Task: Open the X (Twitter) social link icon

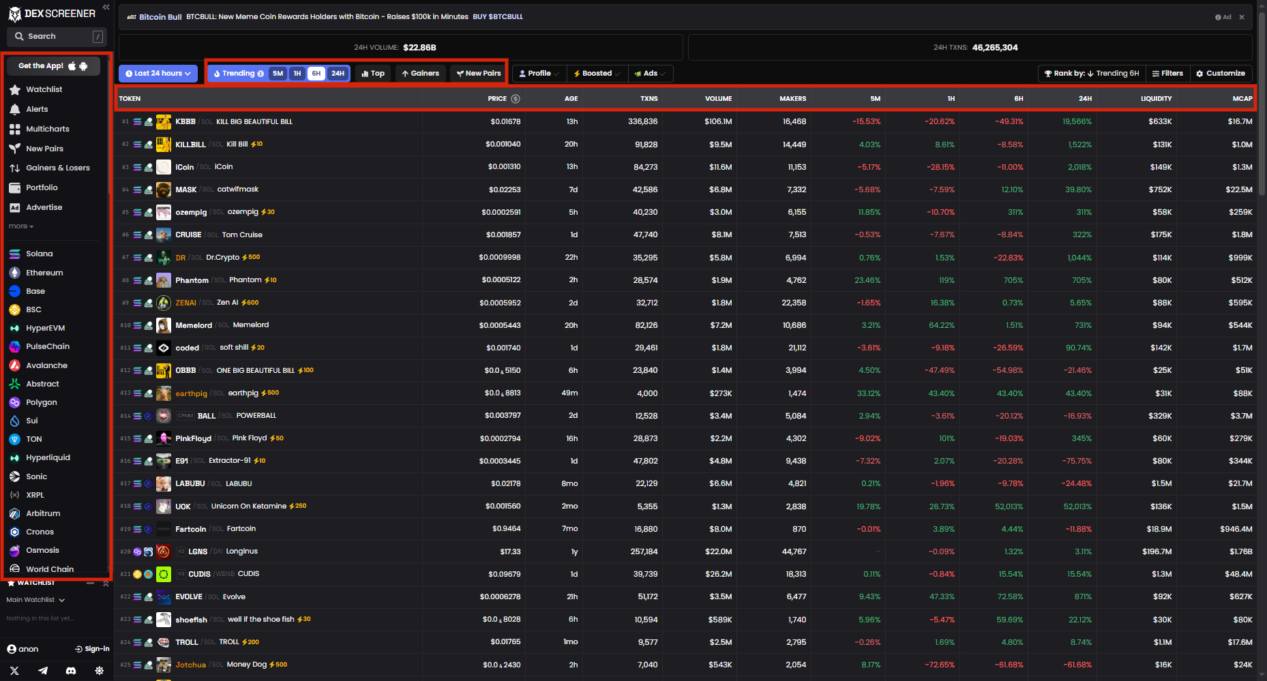Action: tap(14, 671)
